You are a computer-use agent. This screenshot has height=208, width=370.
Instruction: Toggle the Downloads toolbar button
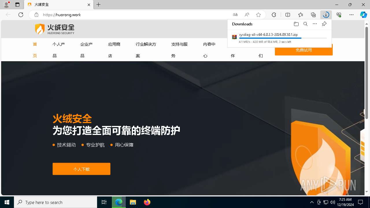[326, 15]
